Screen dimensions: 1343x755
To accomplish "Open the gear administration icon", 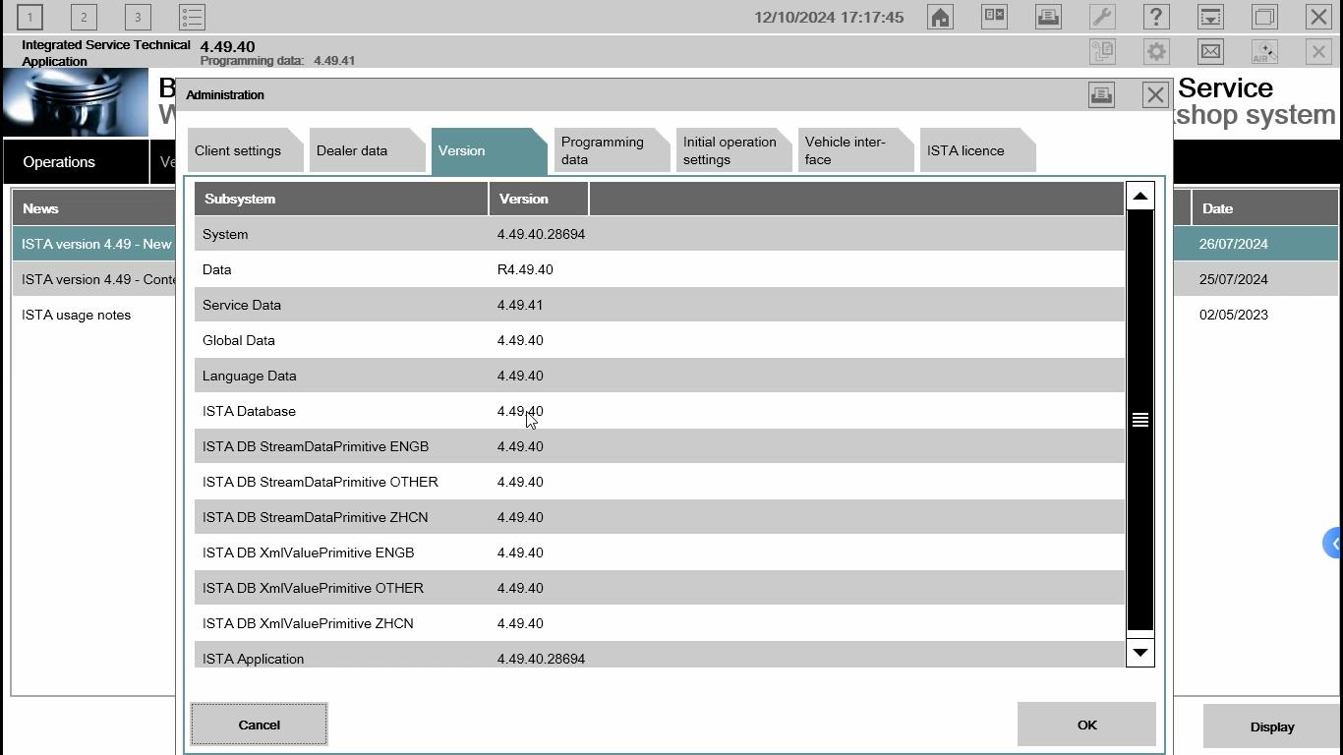I will click(x=1156, y=51).
